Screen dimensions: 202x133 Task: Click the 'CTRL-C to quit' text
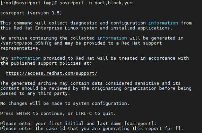click(x=96, y=114)
